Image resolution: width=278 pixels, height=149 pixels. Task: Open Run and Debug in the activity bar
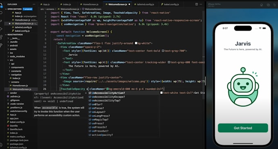1,29
